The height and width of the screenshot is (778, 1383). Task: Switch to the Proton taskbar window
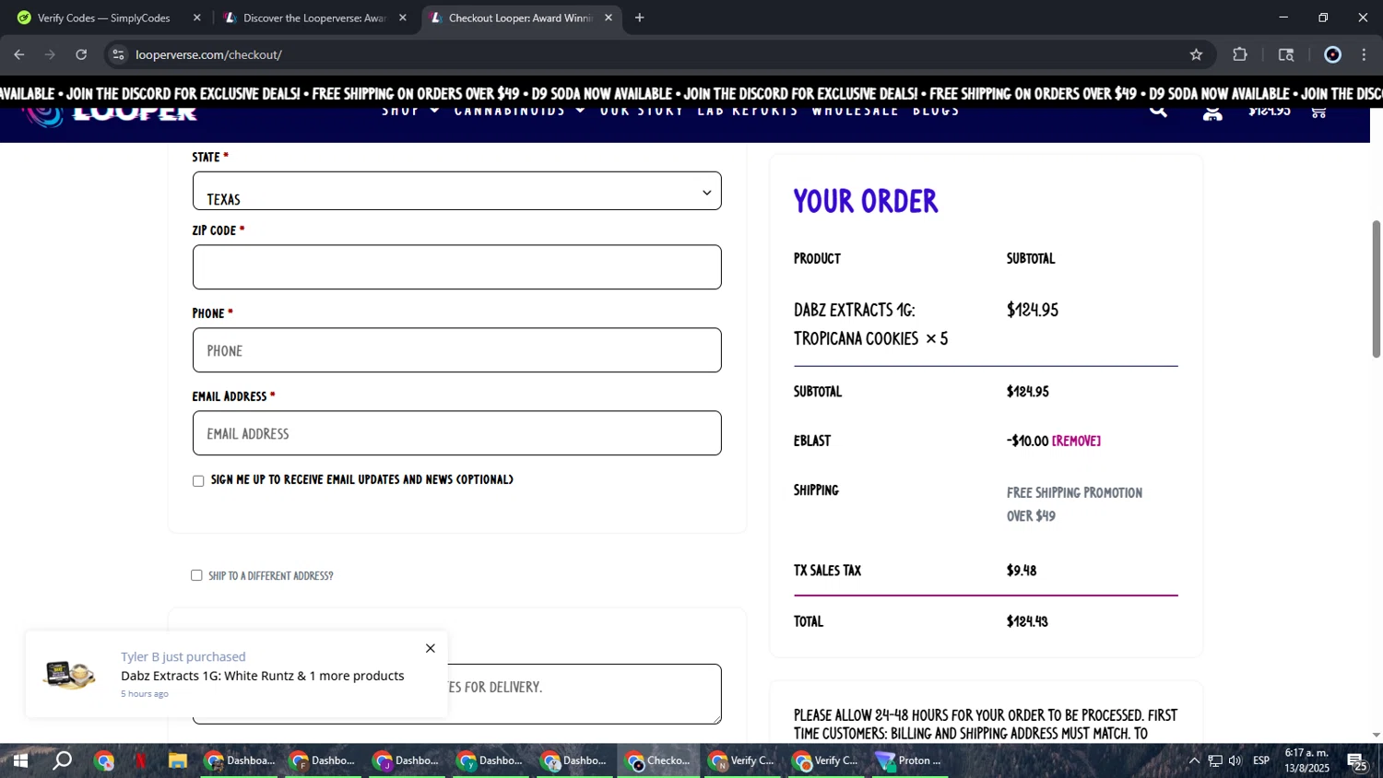908,760
